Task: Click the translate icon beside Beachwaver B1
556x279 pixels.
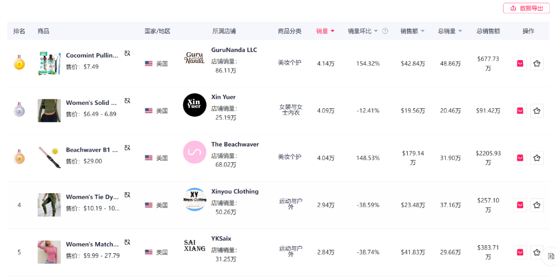Action: (127, 147)
